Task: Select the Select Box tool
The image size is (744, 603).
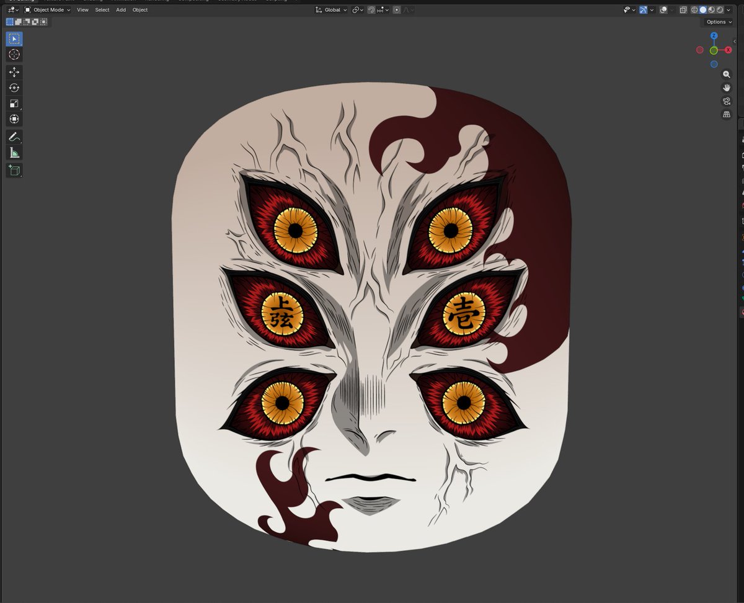Action: click(14, 38)
